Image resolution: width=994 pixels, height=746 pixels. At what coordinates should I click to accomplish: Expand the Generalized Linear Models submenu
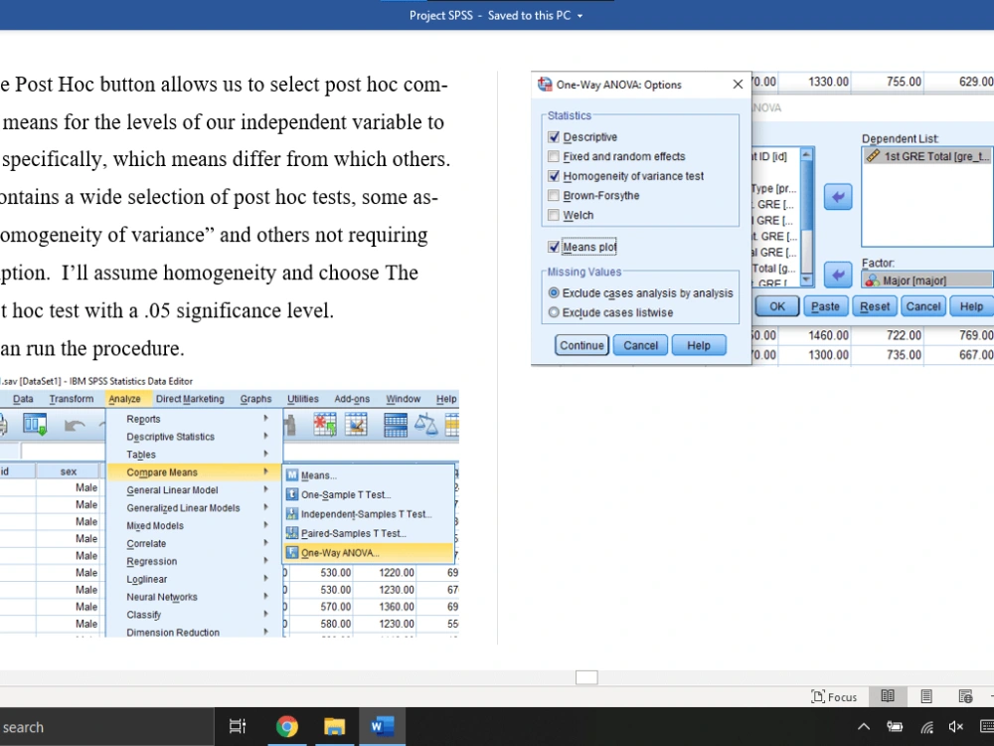click(194, 507)
